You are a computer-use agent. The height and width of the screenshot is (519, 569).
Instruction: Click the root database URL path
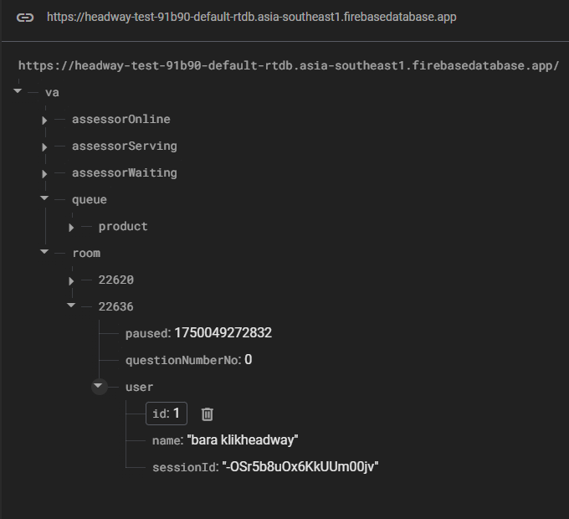click(x=288, y=65)
